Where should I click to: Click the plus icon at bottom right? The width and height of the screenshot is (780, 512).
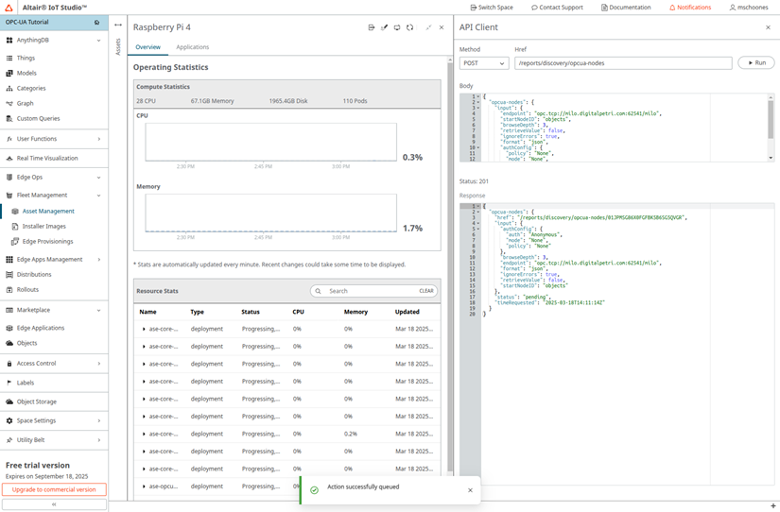pyautogui.click(x=773, y=506)
